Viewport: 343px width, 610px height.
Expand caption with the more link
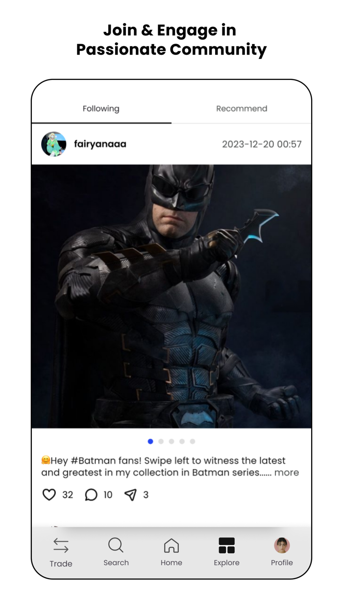pyautogui.click(x=286, y=473)
